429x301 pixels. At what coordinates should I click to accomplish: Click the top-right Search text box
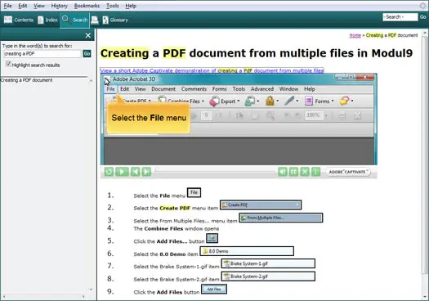(x=400, y=17)
